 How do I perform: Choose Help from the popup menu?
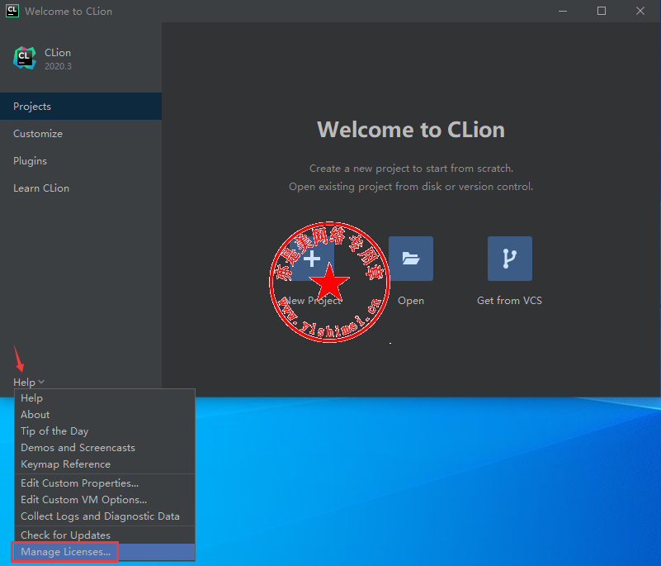(x=105, y=398)
